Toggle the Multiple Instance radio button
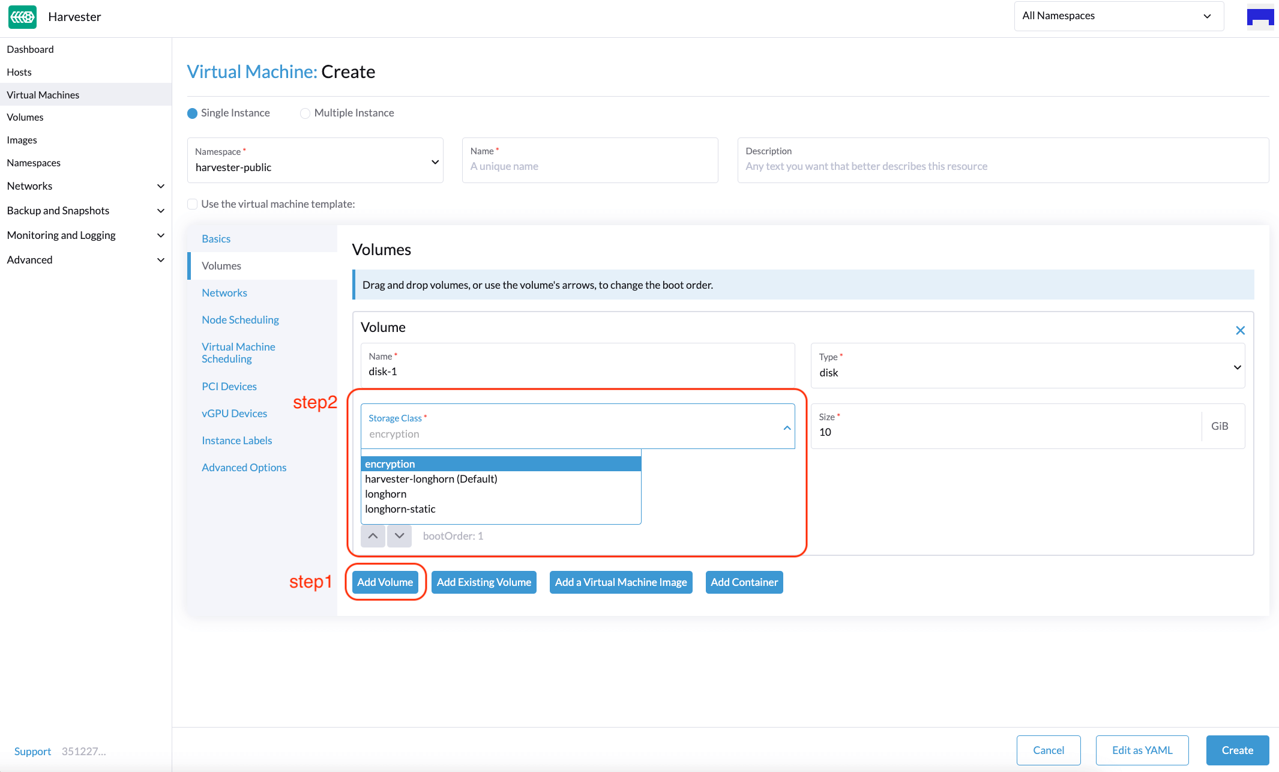Viewport: 1279px width, 772px height. (x=304, y=112)
